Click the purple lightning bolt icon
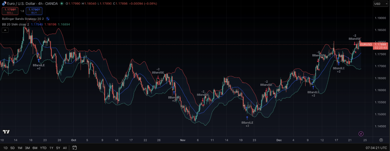This screenshot has height=151, width=390. (361, 134)
